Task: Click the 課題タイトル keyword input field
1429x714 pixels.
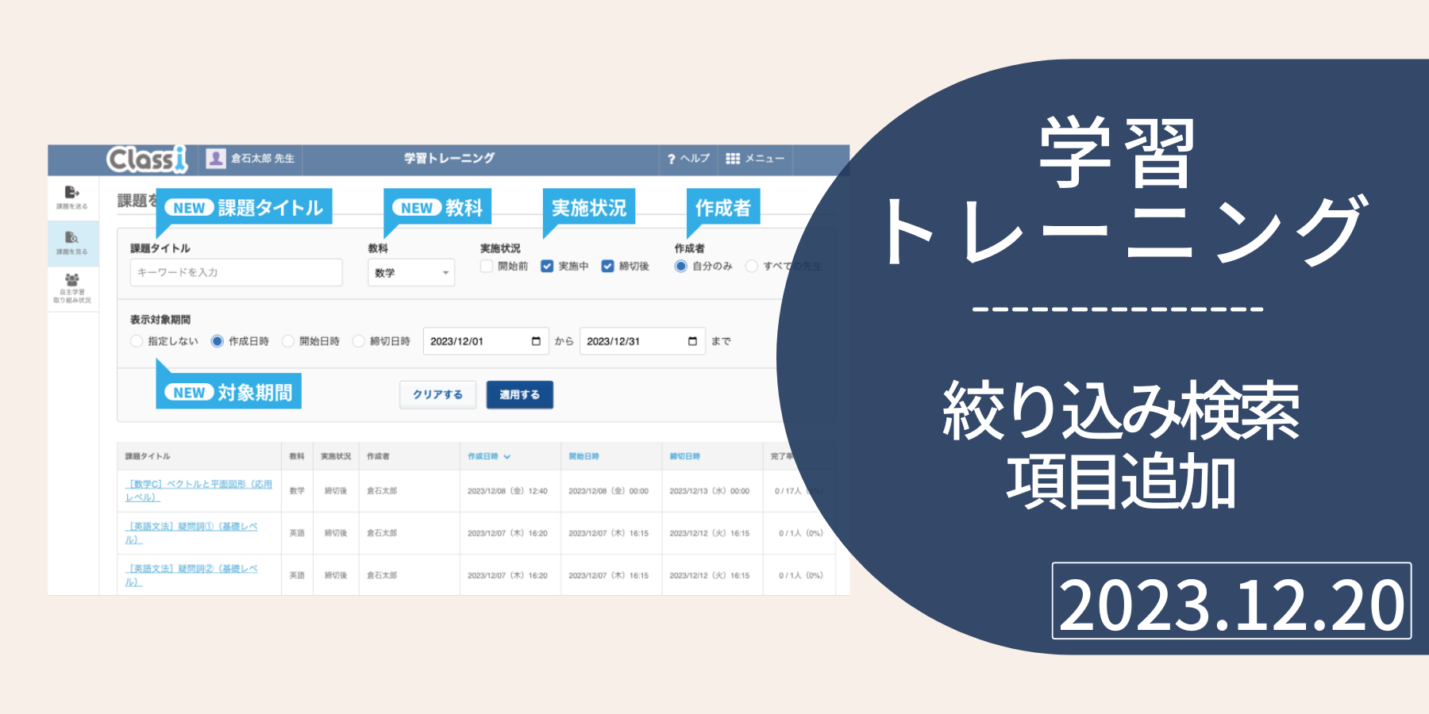Action: (x=237, y=272)
